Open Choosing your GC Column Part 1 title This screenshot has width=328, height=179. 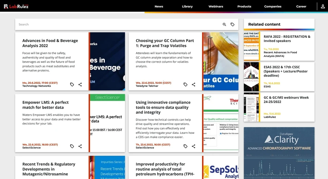pos(165,43)
